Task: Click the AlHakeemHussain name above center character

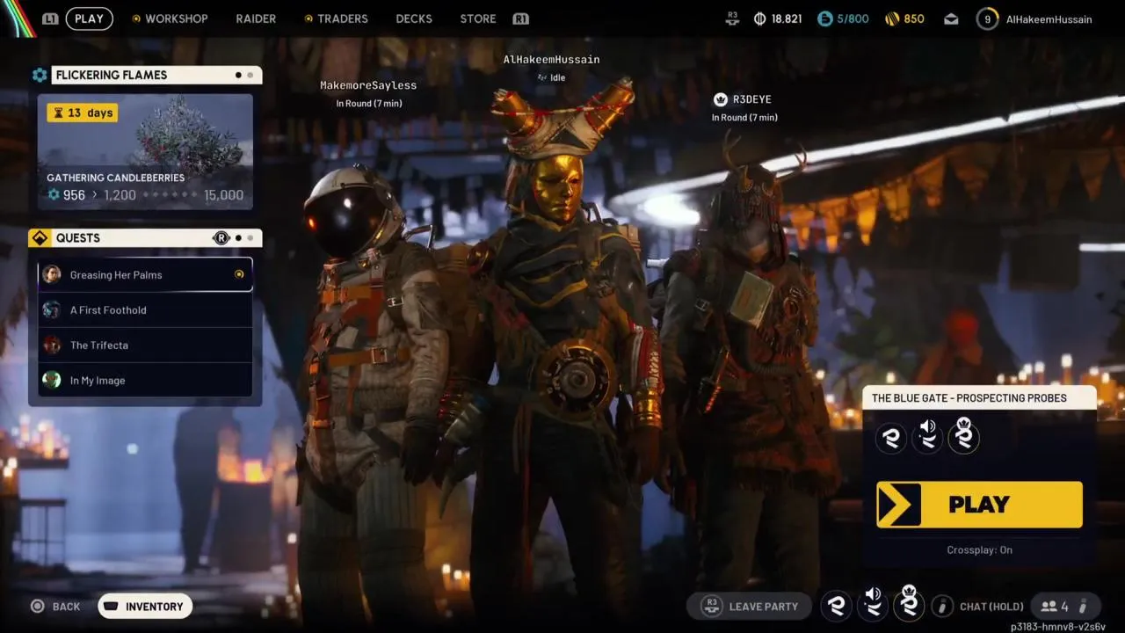Action: (x=551, y=60)
